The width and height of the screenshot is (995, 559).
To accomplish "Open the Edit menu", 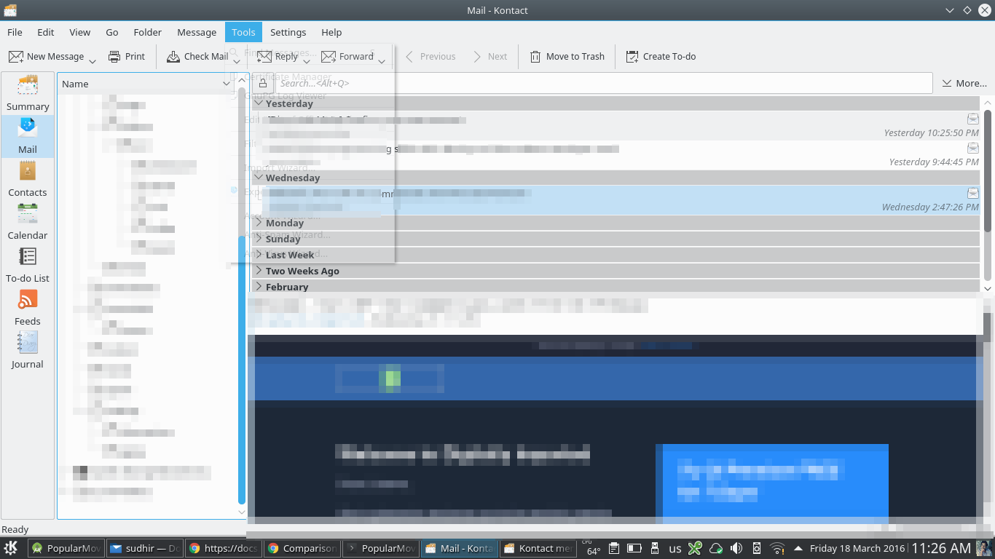I will [46, 32].
